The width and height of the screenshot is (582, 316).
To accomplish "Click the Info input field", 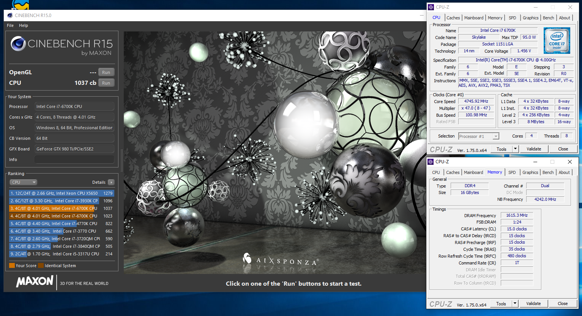I will click(x=74, y=160).
